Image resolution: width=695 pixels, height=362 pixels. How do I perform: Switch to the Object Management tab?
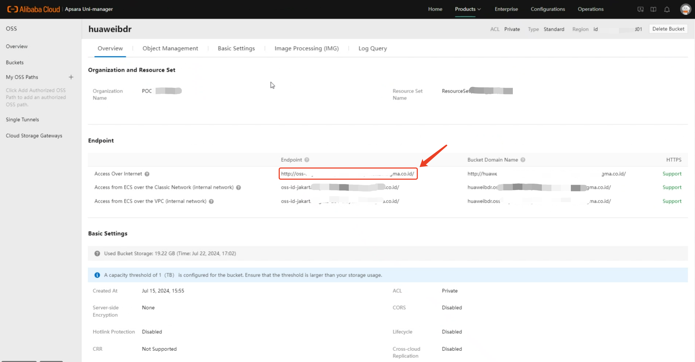(170, 48)
